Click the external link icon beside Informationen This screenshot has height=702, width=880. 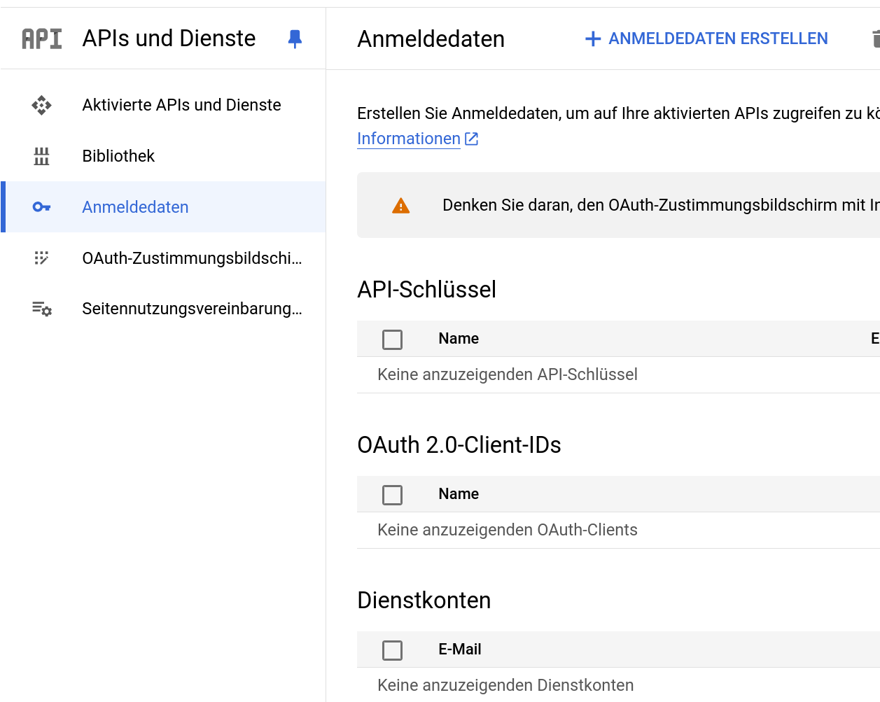coord(472,139)
